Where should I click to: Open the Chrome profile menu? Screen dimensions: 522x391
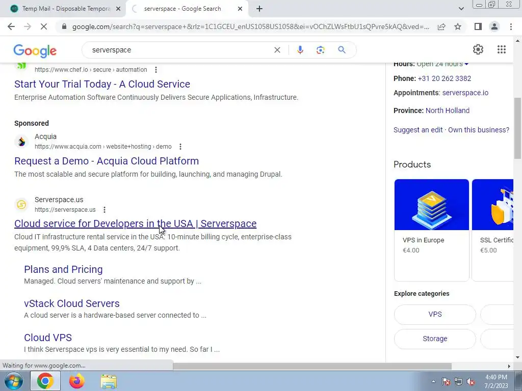tap(494, 26)
